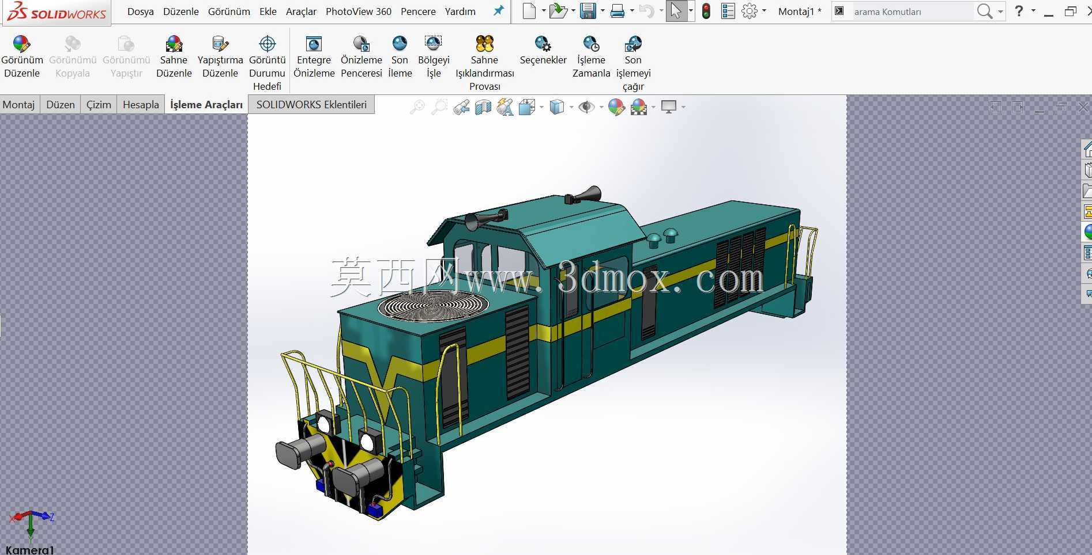Select Görüntü Durumu Hedefi tool
This screenshot has width=1092, height=555.
tap(267, 63)
